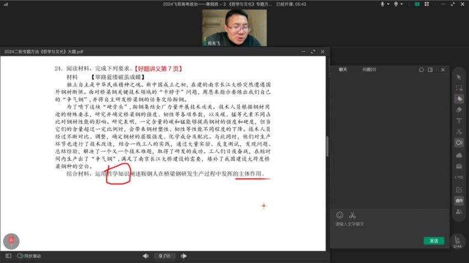The width and height of the screenshot is (469, 263).
Task: Toggle the PDF sidebar panel icon
Action: click(x=8, y=256)
